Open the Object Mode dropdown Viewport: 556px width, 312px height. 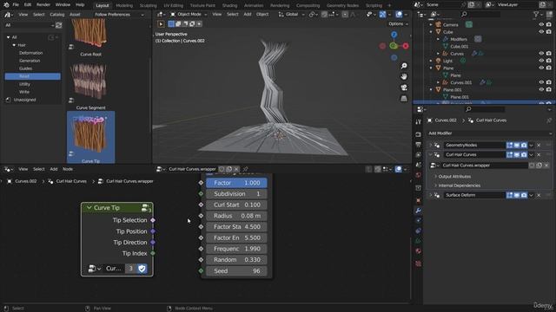pos(189,15)
